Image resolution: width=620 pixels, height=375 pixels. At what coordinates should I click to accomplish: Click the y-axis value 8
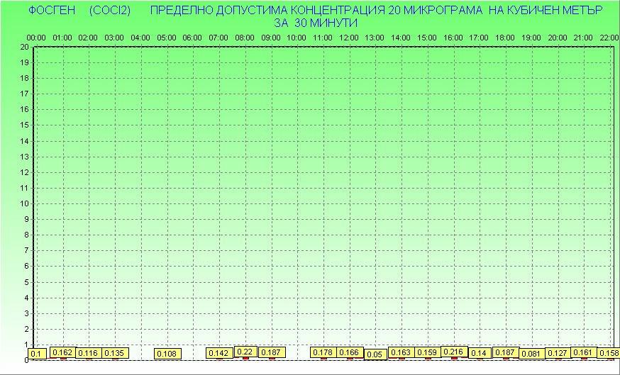coord(26,235)
